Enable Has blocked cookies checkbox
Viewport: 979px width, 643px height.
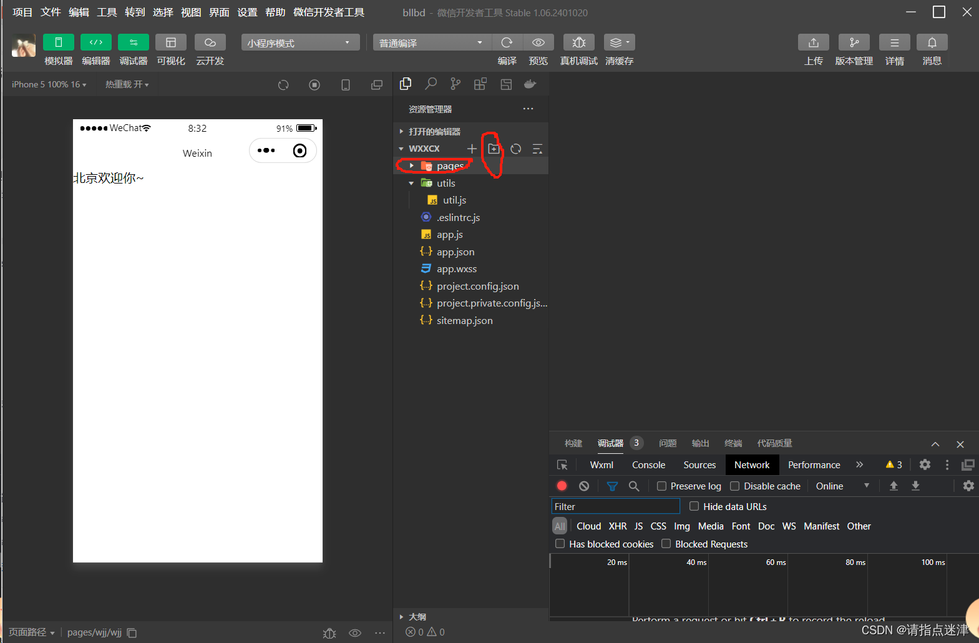click(560, 544)
